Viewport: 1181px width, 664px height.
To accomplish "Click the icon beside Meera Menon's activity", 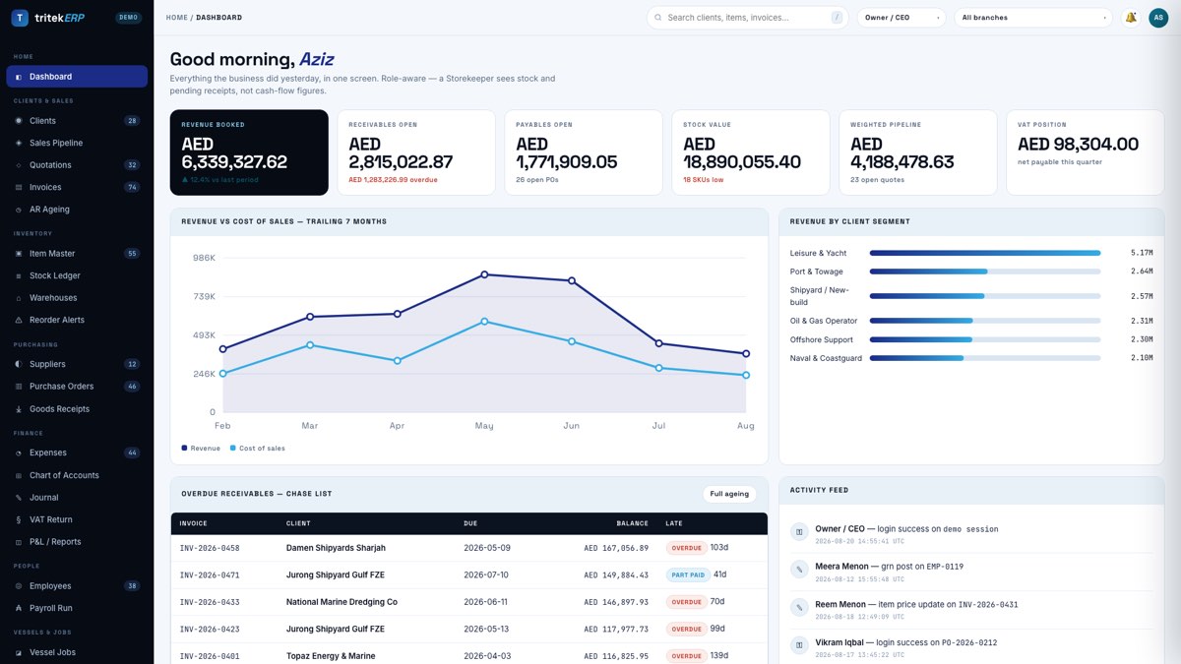I will 799,569.
